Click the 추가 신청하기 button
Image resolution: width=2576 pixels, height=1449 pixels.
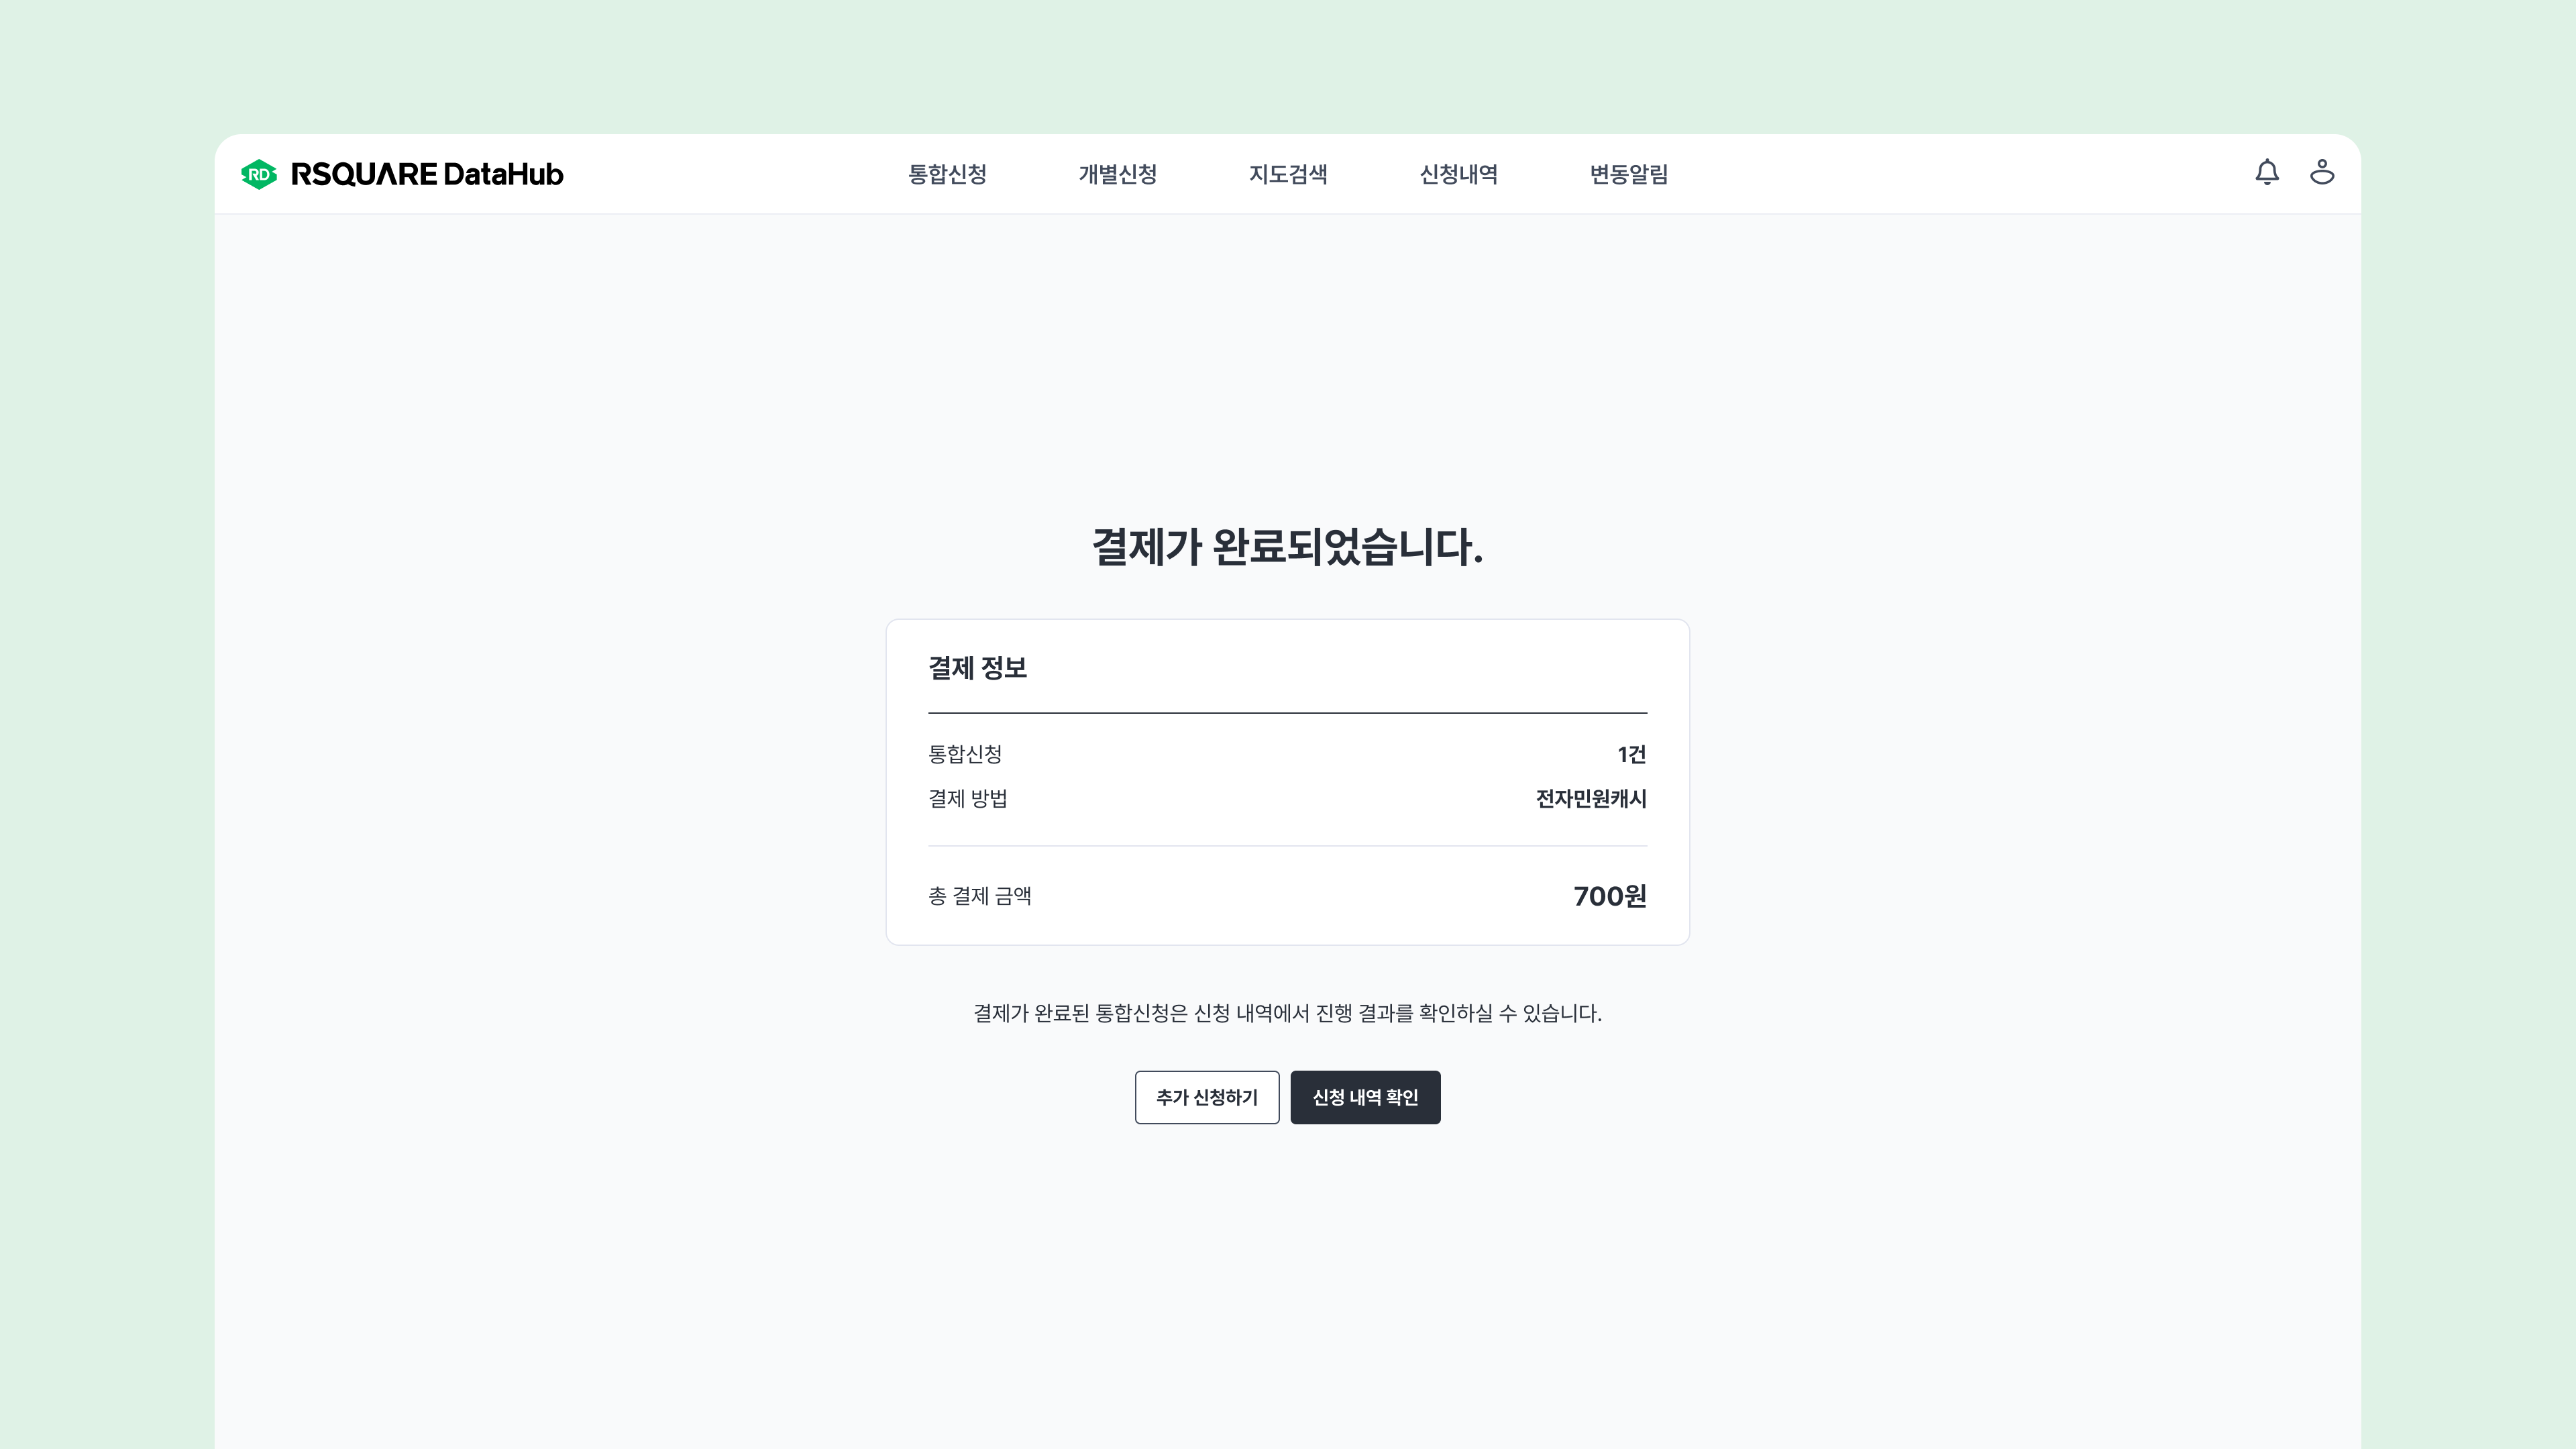(1207, 1097)
